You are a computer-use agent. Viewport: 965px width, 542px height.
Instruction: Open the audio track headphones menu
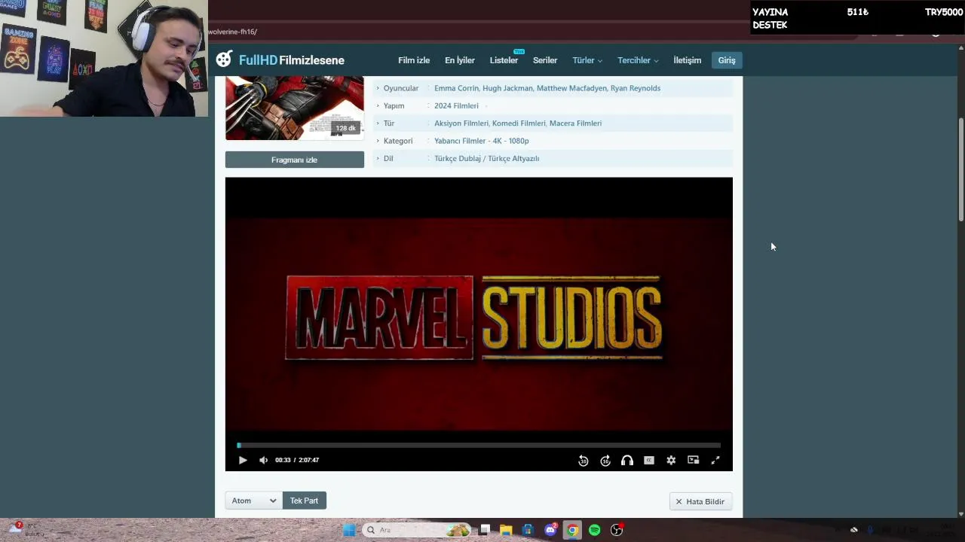(627, 461)
